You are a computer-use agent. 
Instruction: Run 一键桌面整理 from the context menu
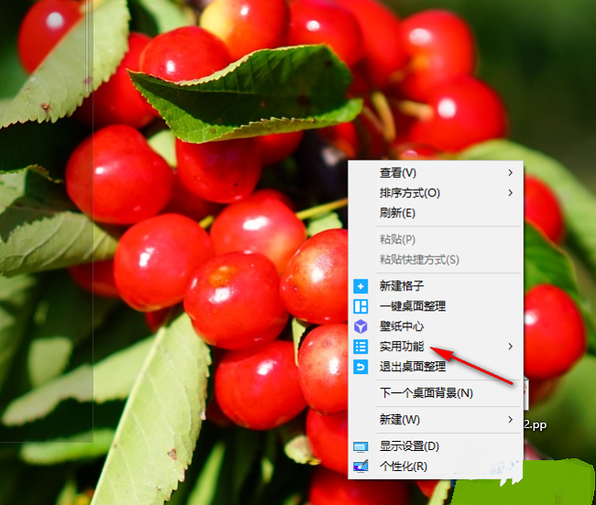436,306
